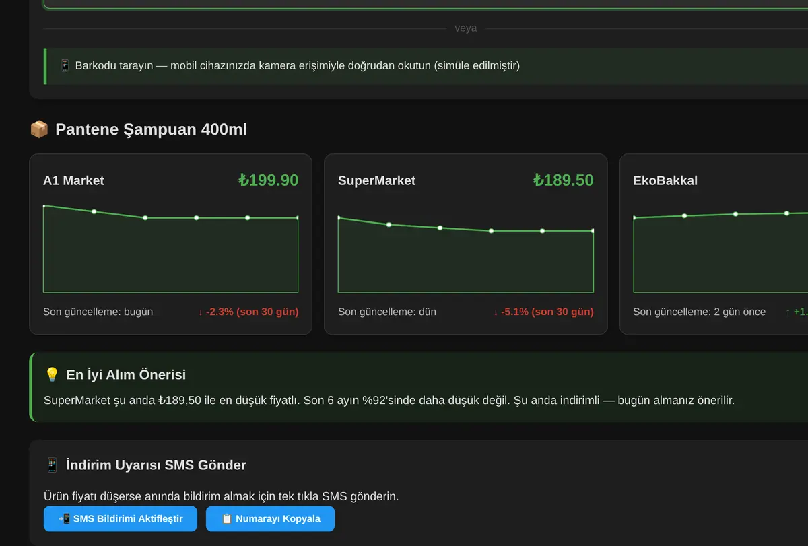Click the İndirim Uyarısı SMS Gönder heading
The image size is (808, 546).
tap(156, 465)
